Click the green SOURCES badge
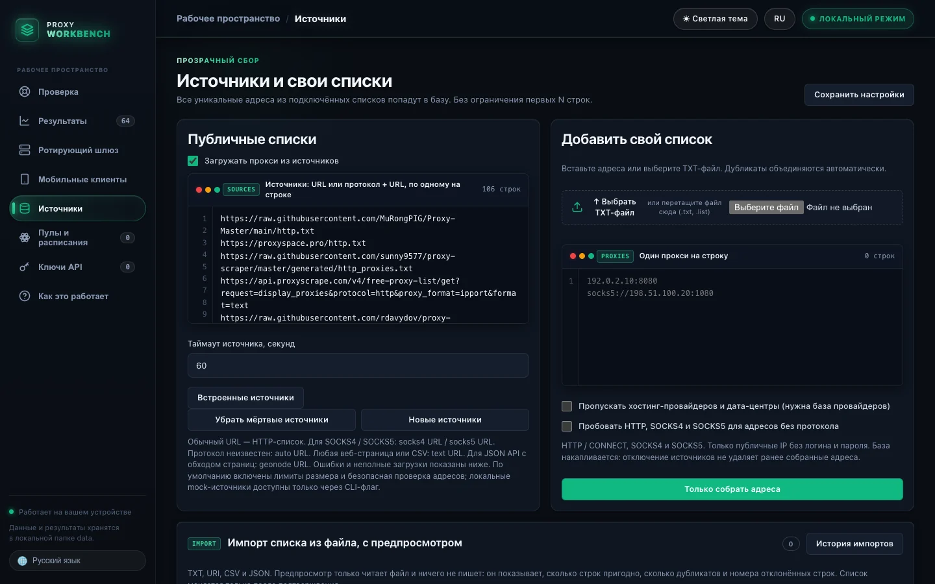Screen dimensions: 935x584 tap(242, 189)
